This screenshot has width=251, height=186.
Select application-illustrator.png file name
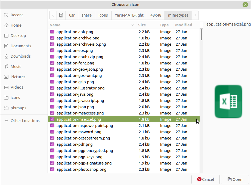[x=80, y=88]
